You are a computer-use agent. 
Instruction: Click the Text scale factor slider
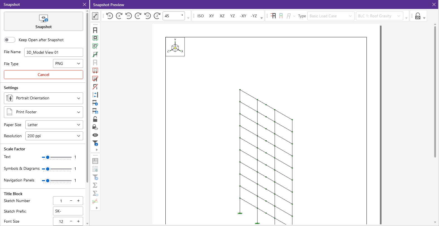pyautogui.click(x=57, y=157)
